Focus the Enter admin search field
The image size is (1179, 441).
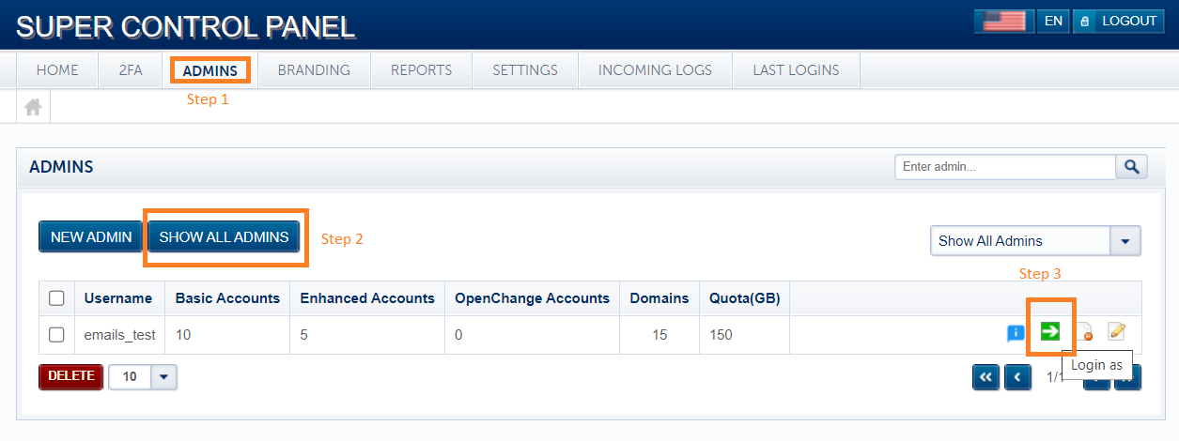[x=1004, y=167]
